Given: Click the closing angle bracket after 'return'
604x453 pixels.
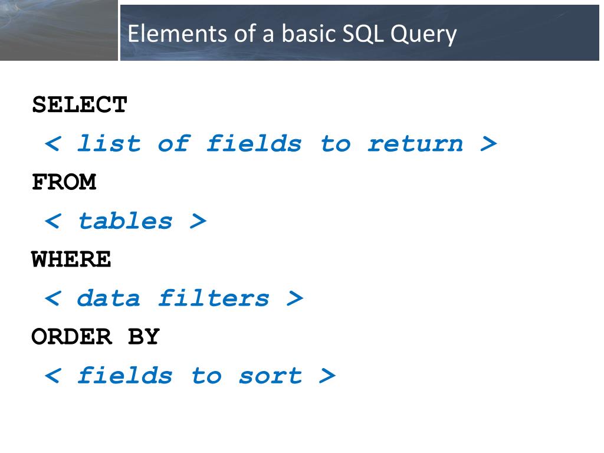Looking at the screenshot, I should click(489, 145).
